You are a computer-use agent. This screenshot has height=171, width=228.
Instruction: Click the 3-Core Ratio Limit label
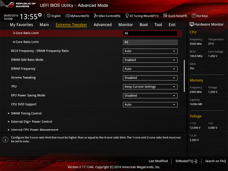pyautogui.click(x=26, y=33)
